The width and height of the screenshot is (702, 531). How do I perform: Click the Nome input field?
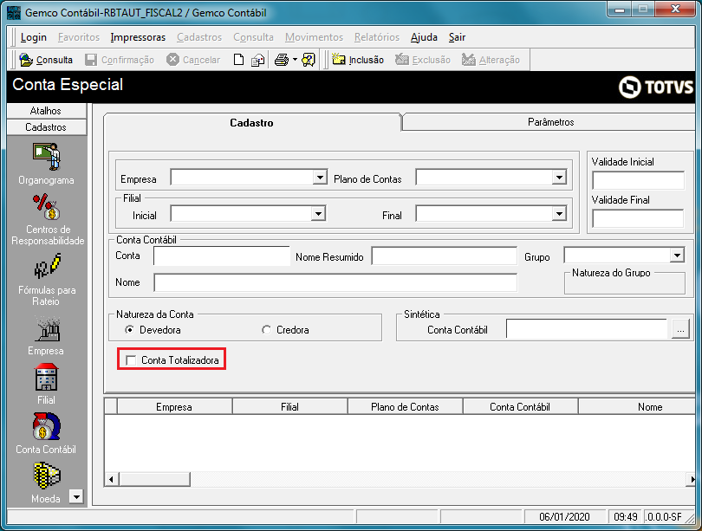(x=335, y=282)
